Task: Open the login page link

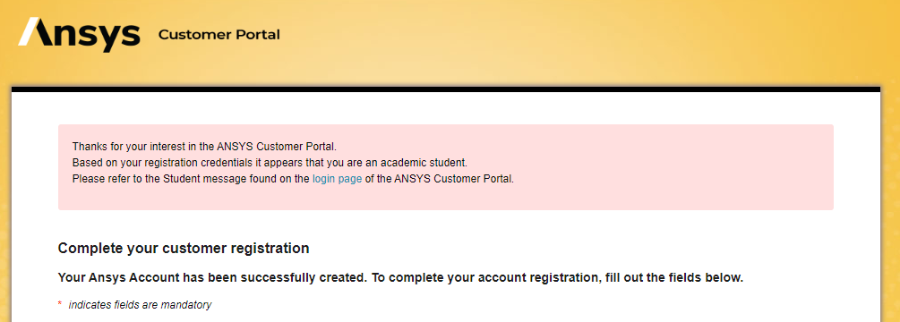Action: click(337, 179)
